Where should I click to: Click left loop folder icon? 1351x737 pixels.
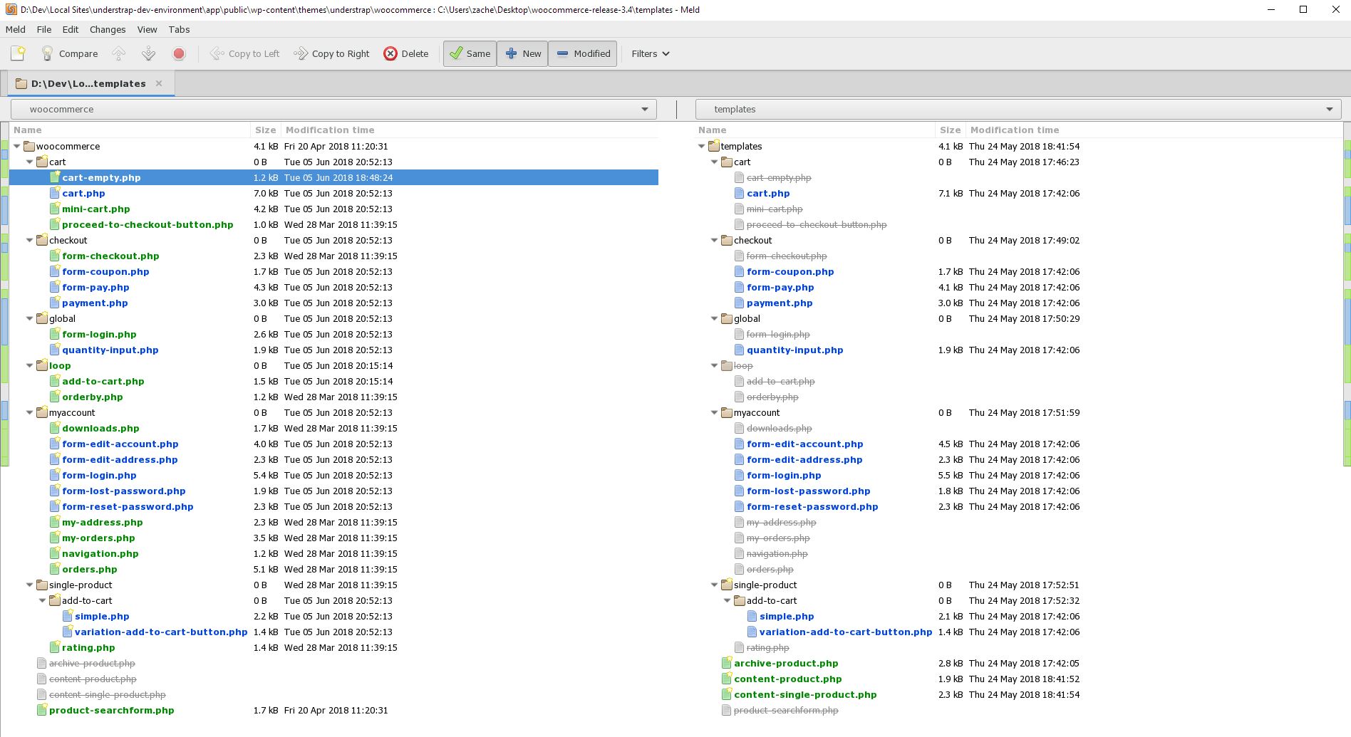pos(42,365)
